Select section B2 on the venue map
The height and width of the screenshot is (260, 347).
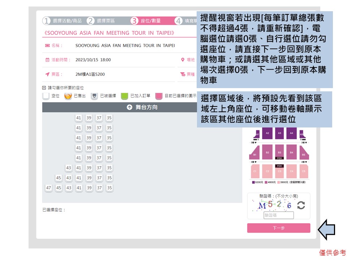coord(267,152)
